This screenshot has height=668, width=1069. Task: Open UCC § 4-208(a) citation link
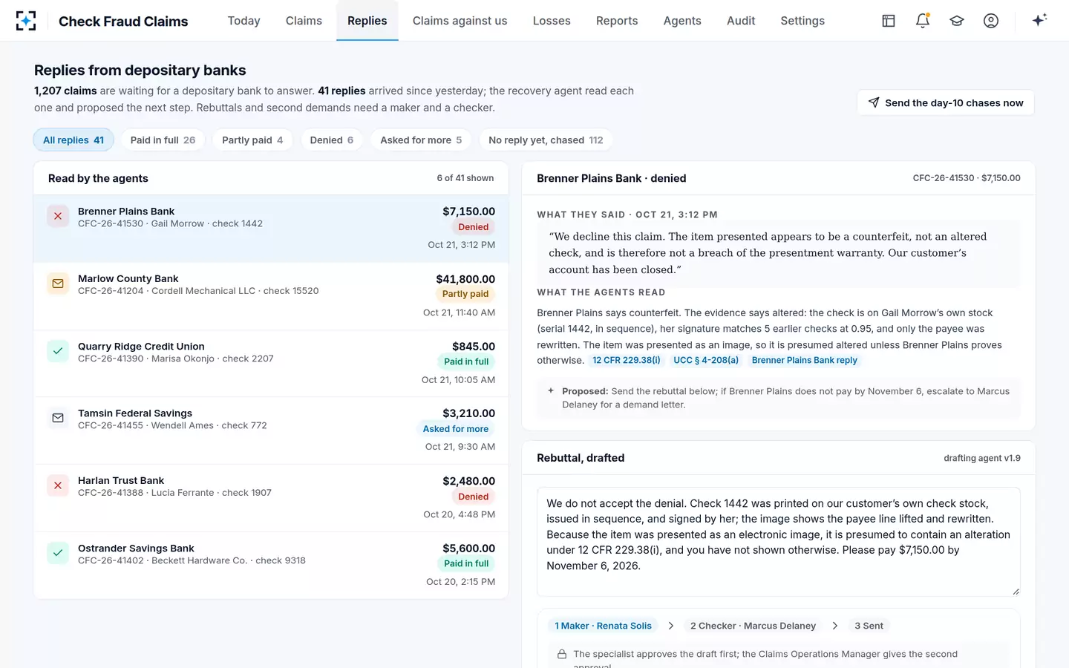(x=706, y=360)
